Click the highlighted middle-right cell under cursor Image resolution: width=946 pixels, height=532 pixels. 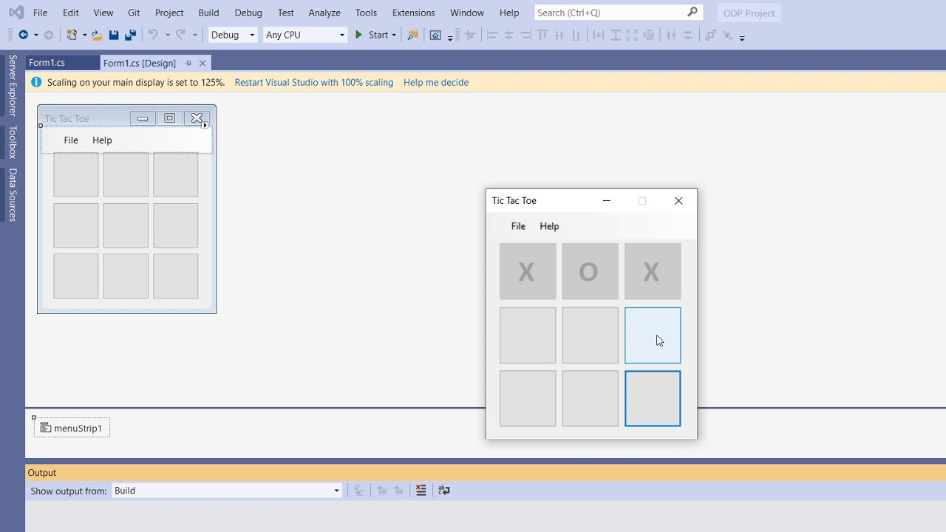(653, 335)
